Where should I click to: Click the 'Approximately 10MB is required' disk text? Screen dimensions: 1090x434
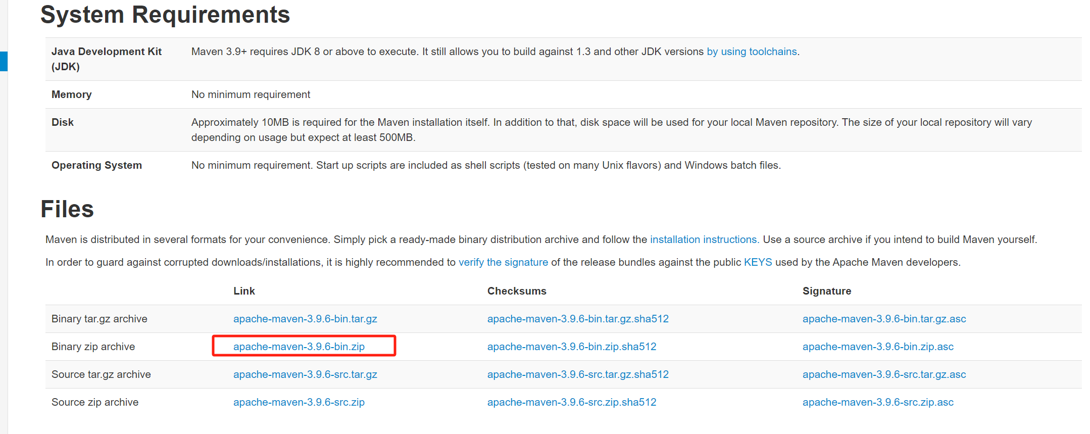point(612,130)
